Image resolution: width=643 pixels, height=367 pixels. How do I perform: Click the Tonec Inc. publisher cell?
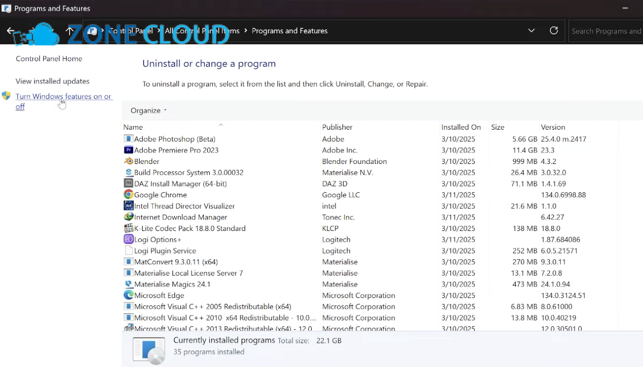(x=338, y=217)
